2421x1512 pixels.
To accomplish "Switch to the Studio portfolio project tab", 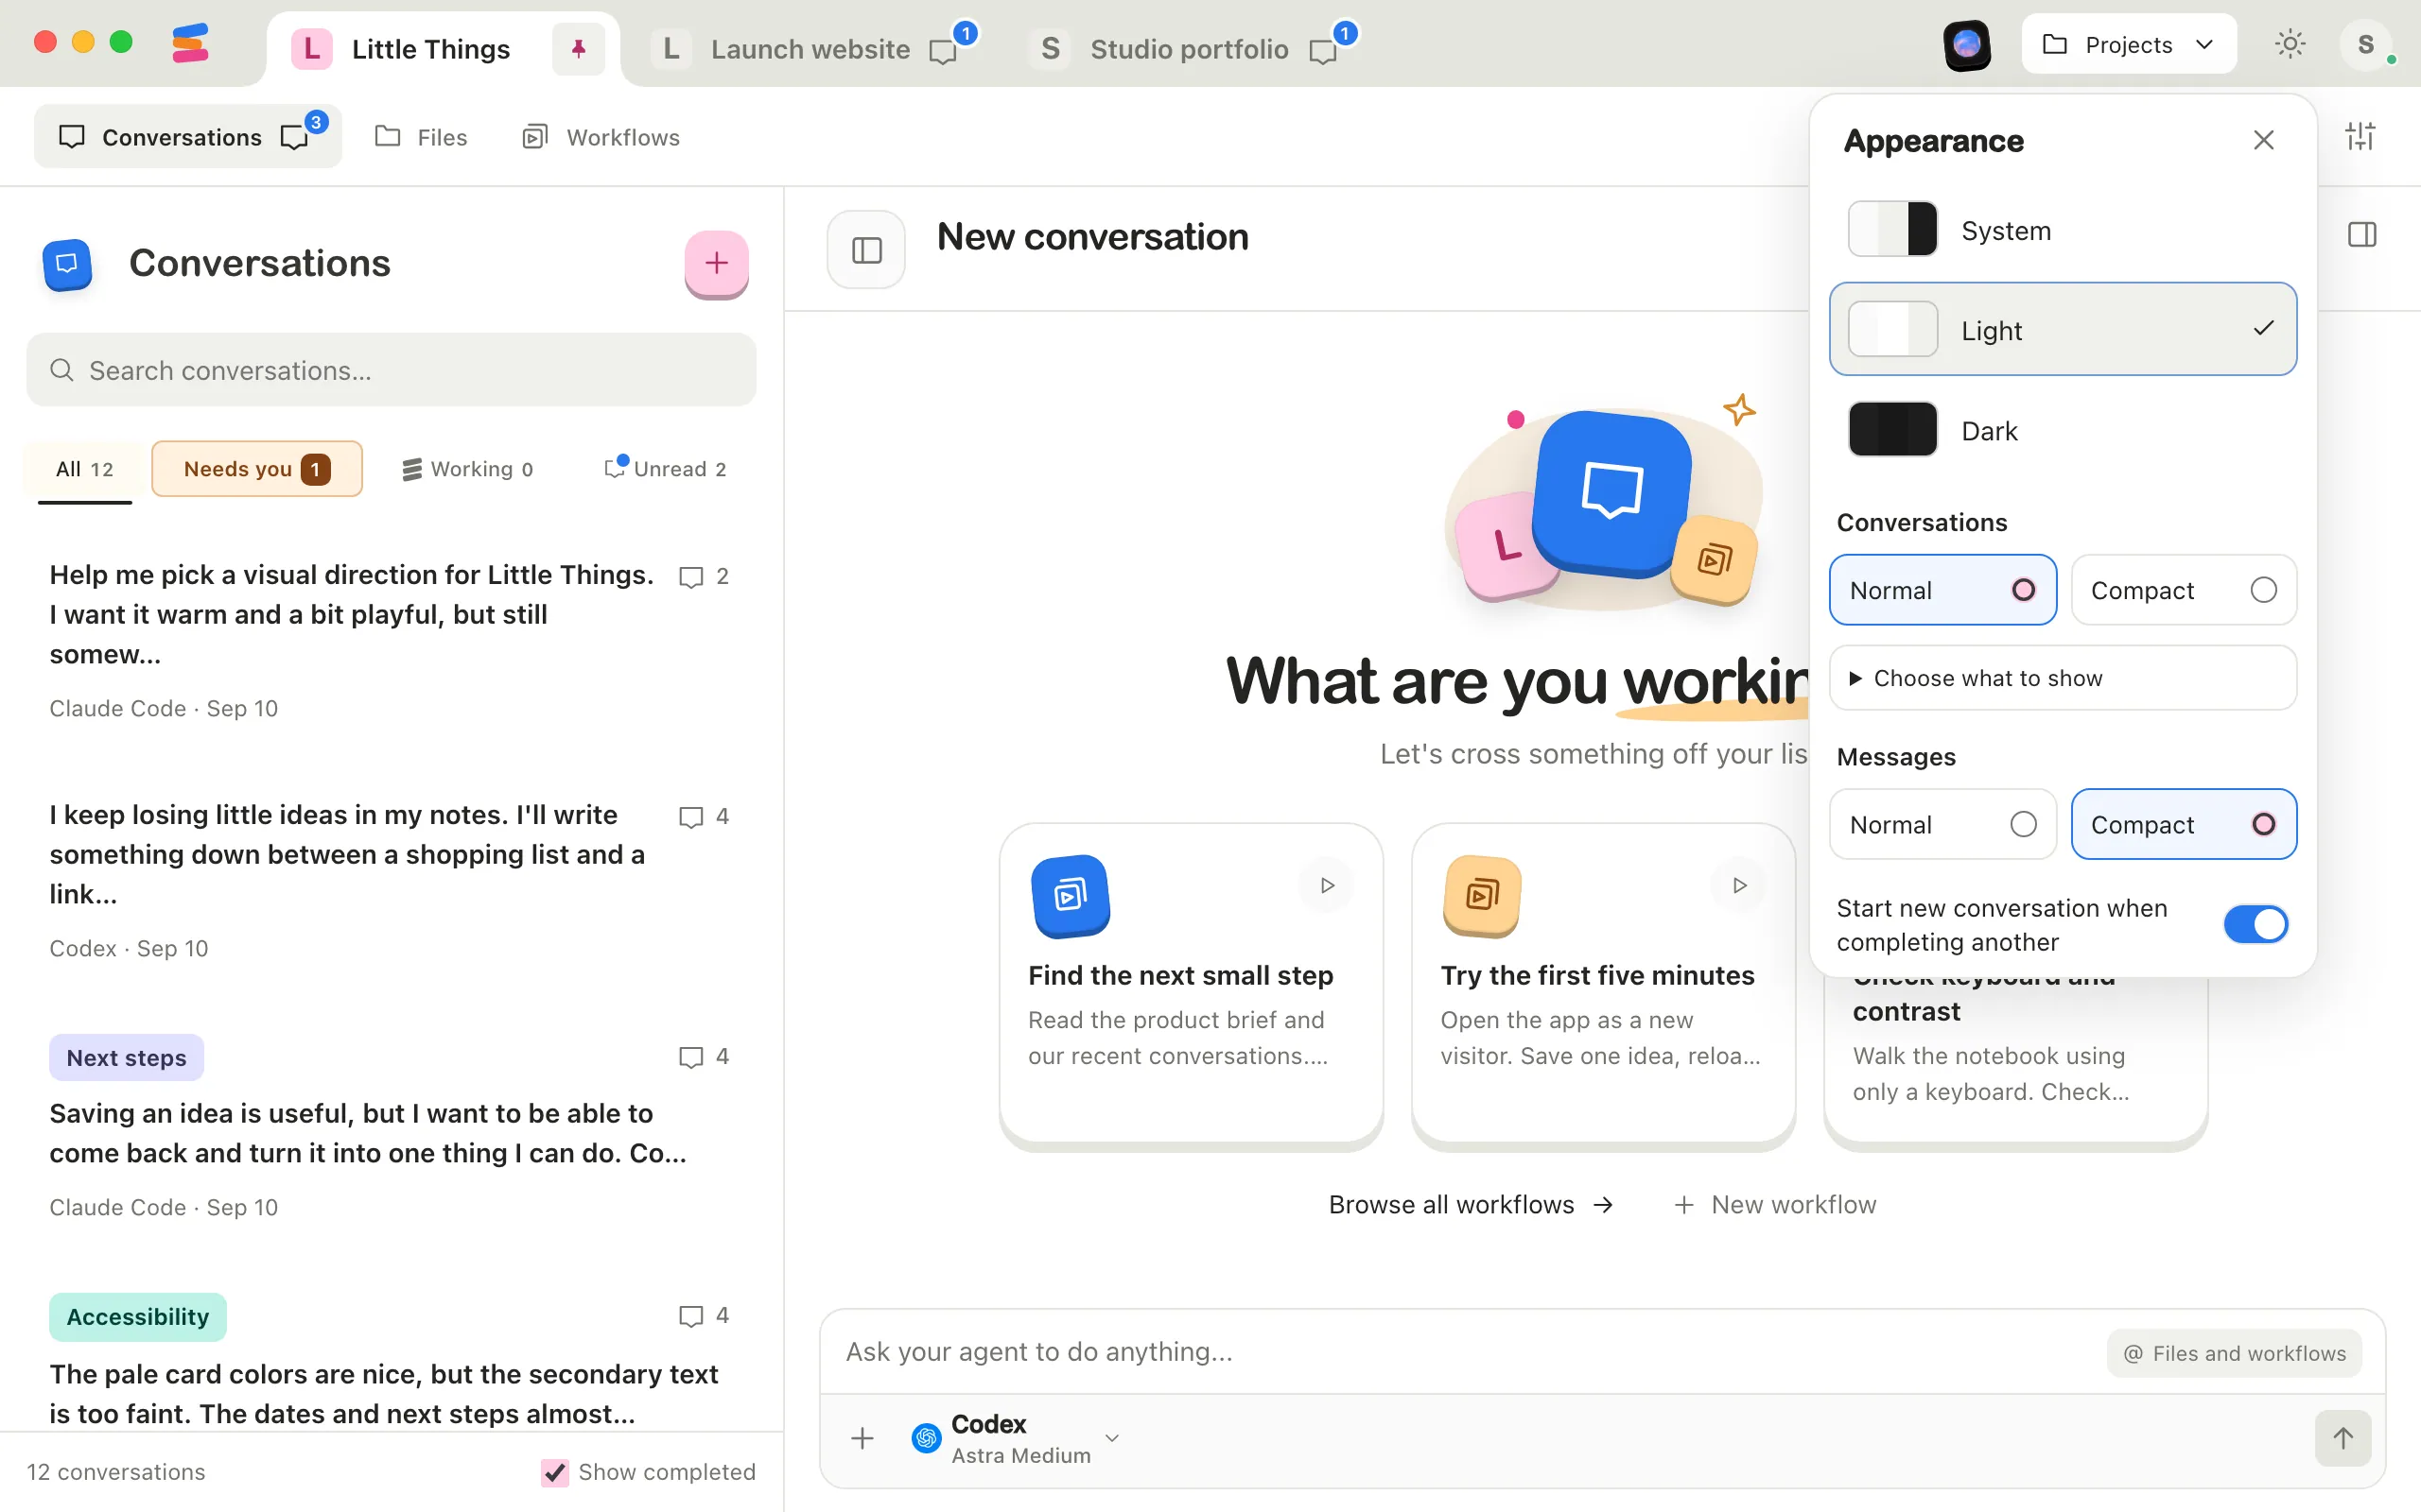I will coord(1189,48).
